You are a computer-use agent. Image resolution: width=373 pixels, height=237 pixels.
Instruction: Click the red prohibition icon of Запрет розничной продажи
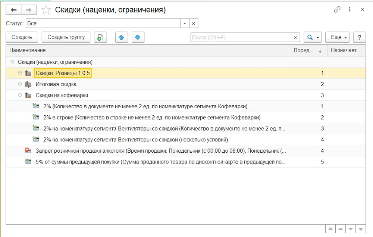28,150
